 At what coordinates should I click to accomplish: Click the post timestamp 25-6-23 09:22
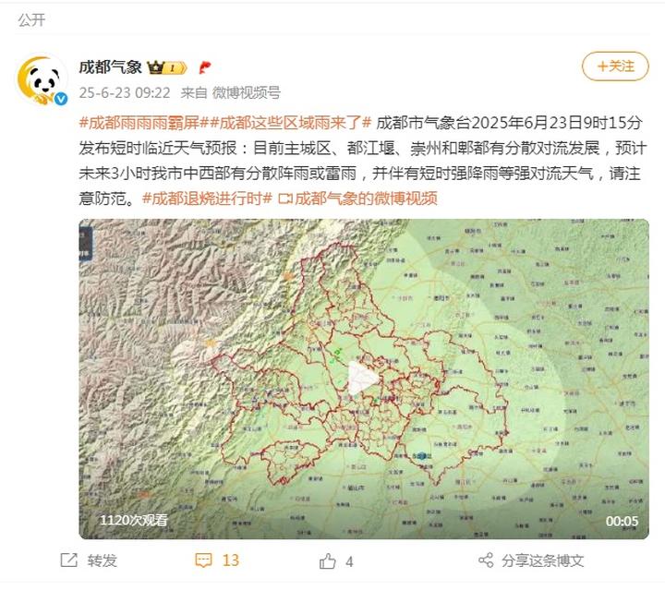click(125, 93)
